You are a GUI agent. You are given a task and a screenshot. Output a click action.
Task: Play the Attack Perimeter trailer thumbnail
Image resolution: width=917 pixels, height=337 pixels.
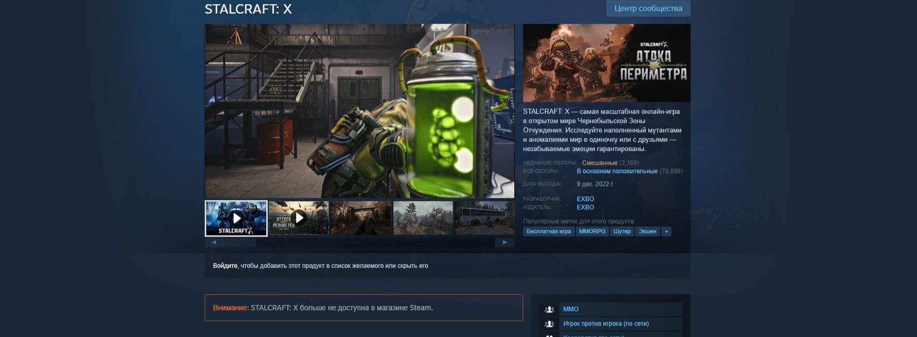[299, 218]
